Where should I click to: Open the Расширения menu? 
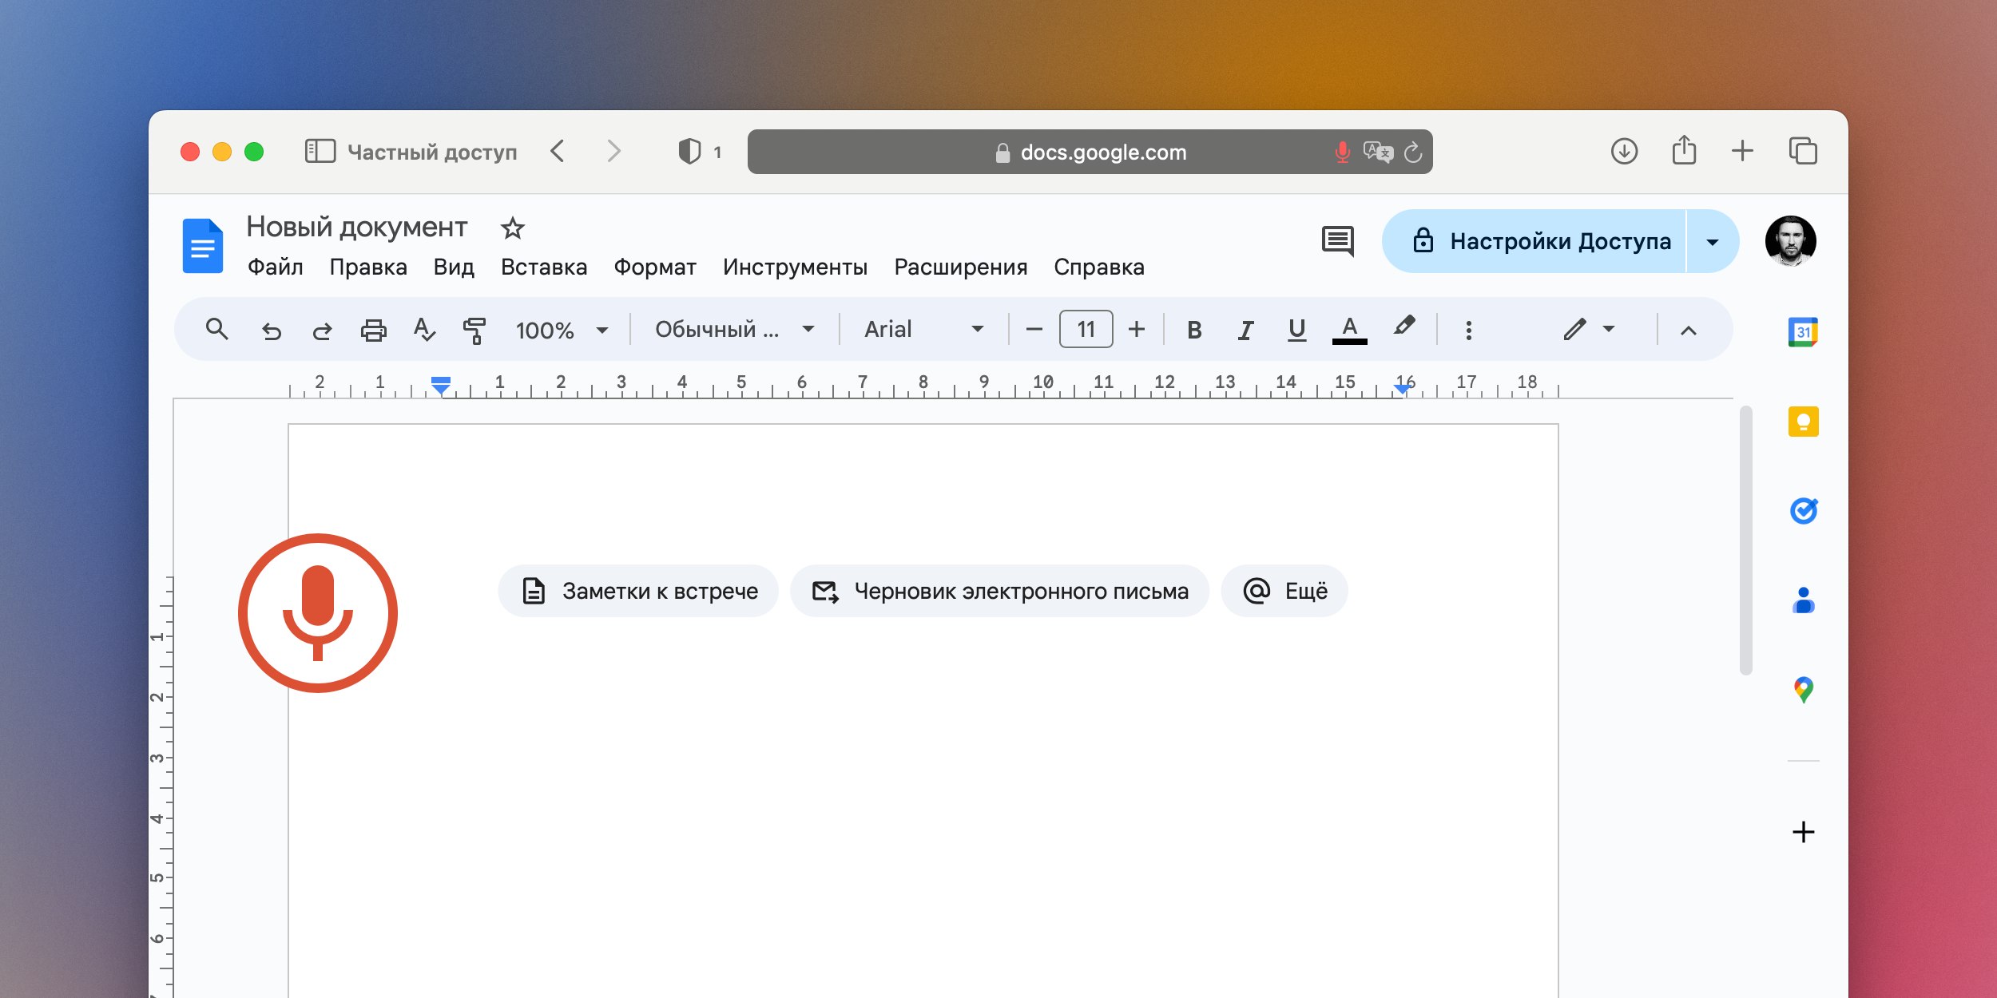[x=961, y=267]
